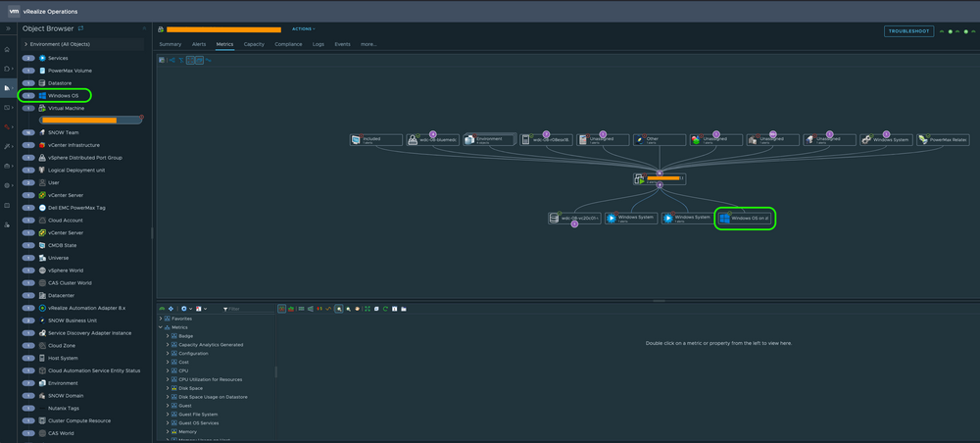Click the Windows OS item in Object Browser
980x443 pixels.
point(65,96)
